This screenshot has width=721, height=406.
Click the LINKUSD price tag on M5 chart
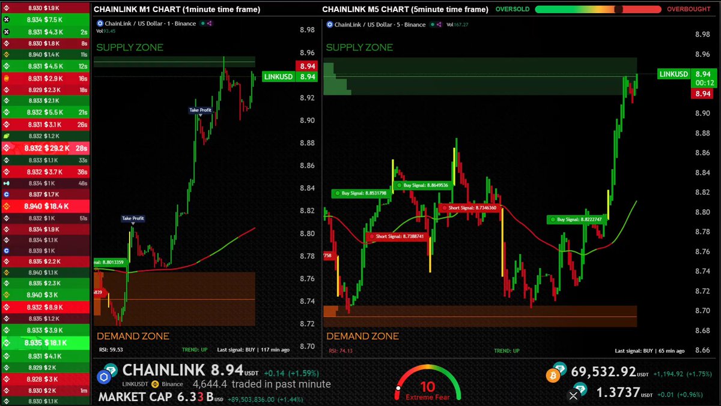coord(674,74)
